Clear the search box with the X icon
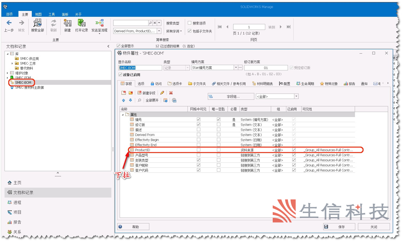Image resolution: width=402 pixels, height=241 pixels. [x=155, y=23]
